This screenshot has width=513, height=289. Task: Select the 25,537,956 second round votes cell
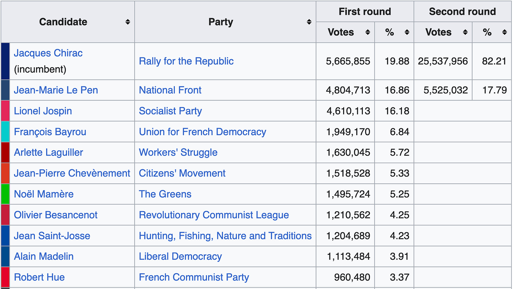tap(443, 61)
